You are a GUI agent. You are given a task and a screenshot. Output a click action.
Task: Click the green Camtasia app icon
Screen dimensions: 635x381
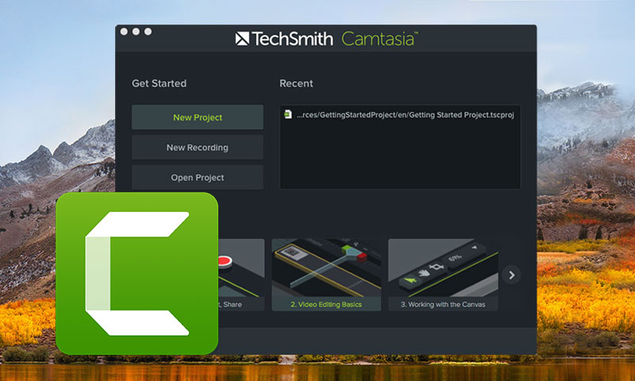click(x=137, y=273)
